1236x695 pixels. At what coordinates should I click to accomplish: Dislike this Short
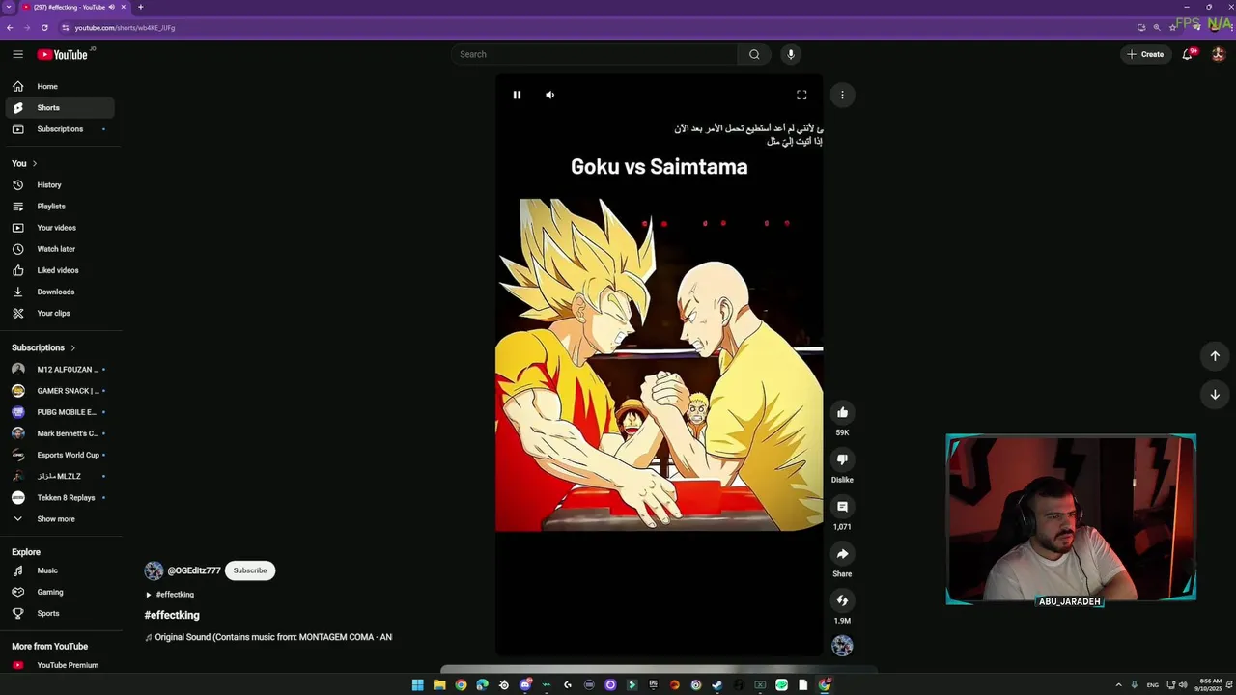tap(842, 459)
